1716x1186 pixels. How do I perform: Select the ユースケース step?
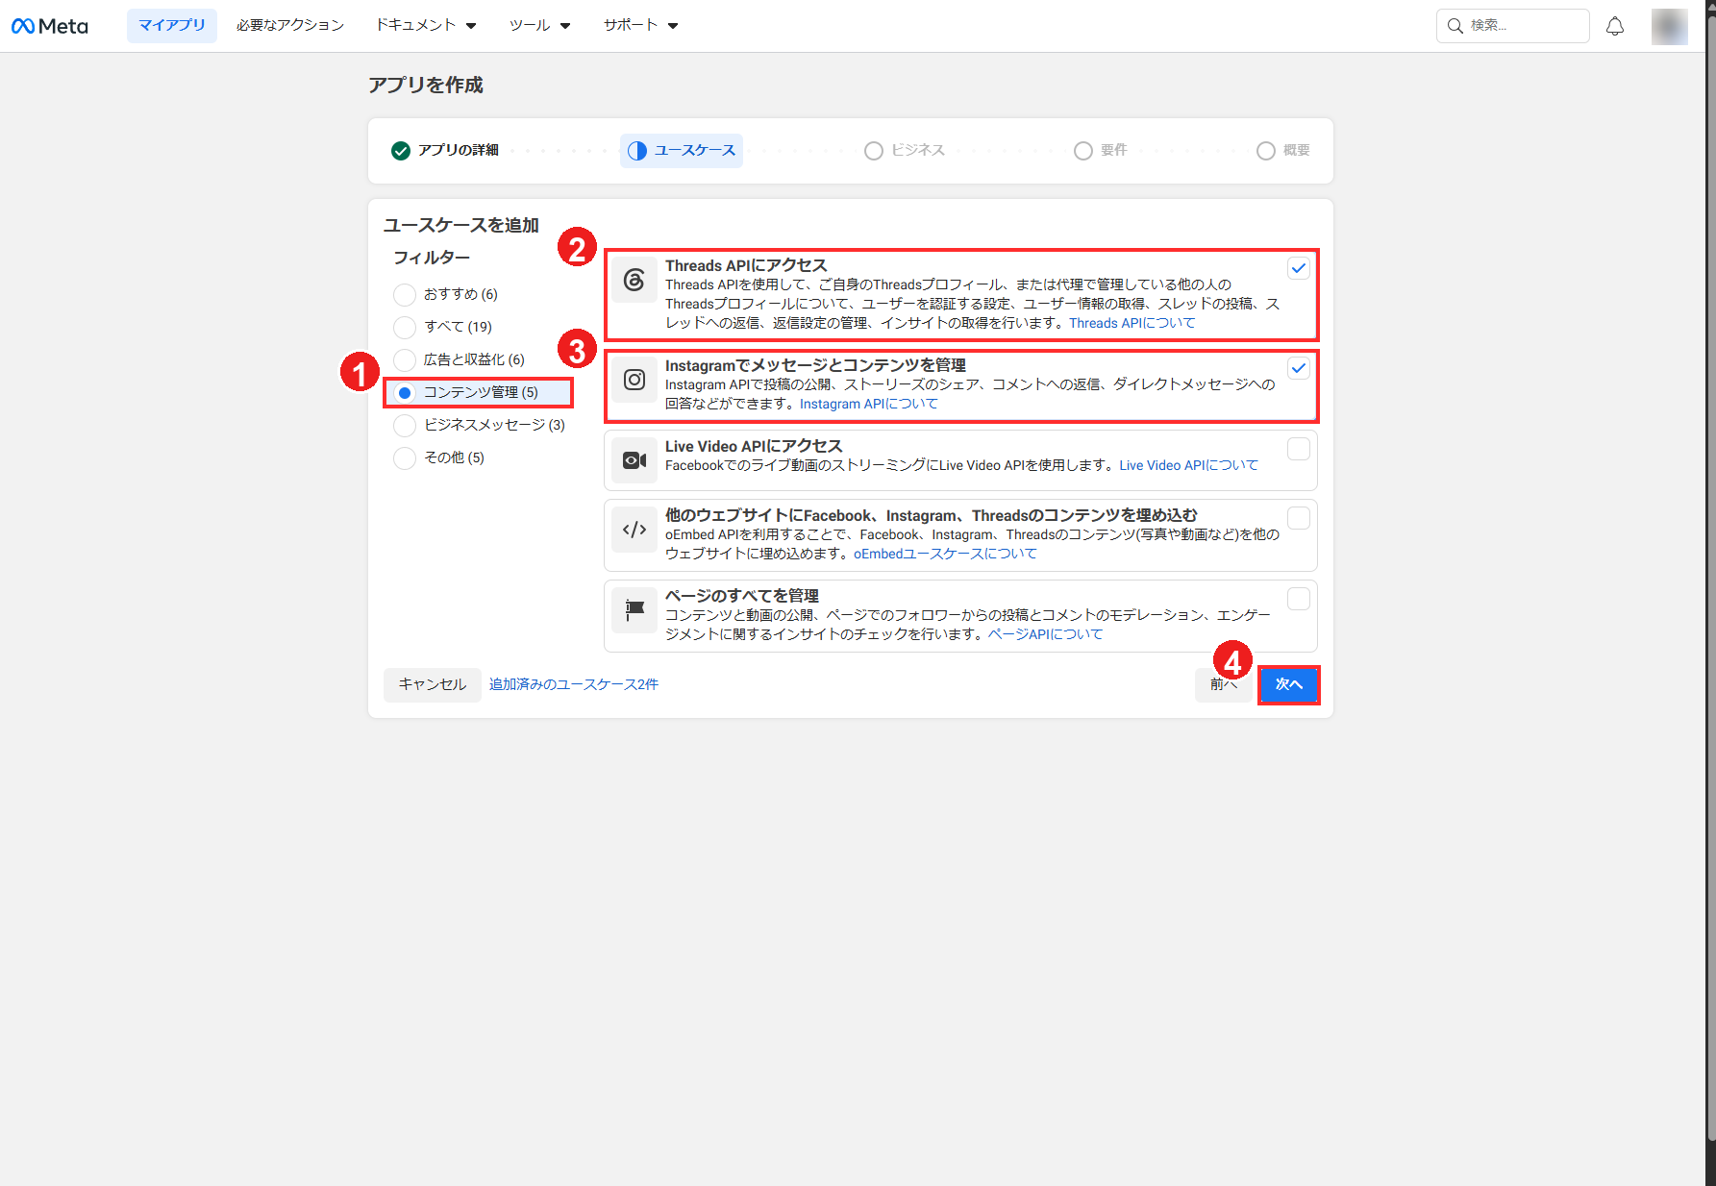682,151
